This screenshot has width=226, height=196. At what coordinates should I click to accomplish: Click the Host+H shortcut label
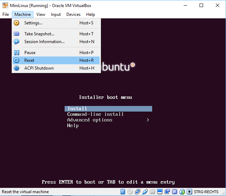pos(87,68)
